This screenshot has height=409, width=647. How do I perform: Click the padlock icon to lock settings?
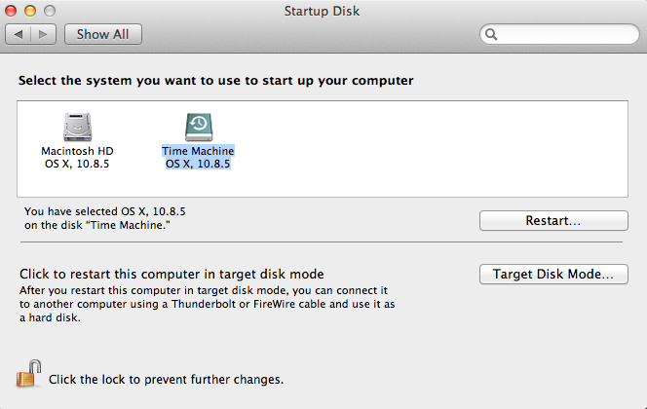[x=28, y=374]
